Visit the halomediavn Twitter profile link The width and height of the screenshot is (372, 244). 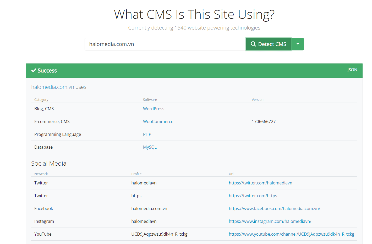coord(260,183)
